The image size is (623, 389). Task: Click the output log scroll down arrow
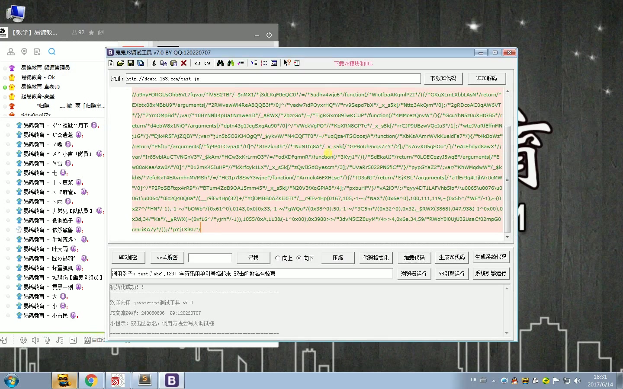(507, 333)
